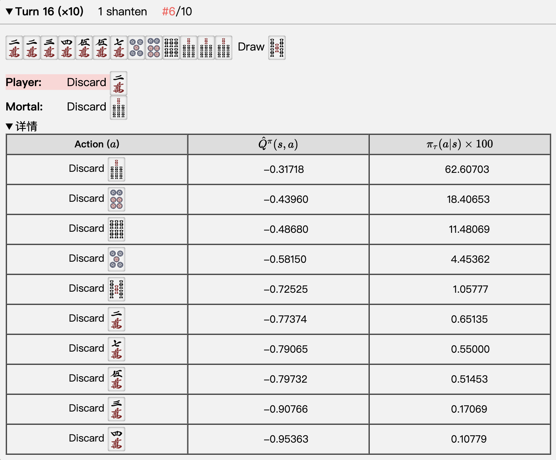Click the 3-man tile in the hand
The width and height of the screenshot is (556, 460).
[x=49, y=48]
